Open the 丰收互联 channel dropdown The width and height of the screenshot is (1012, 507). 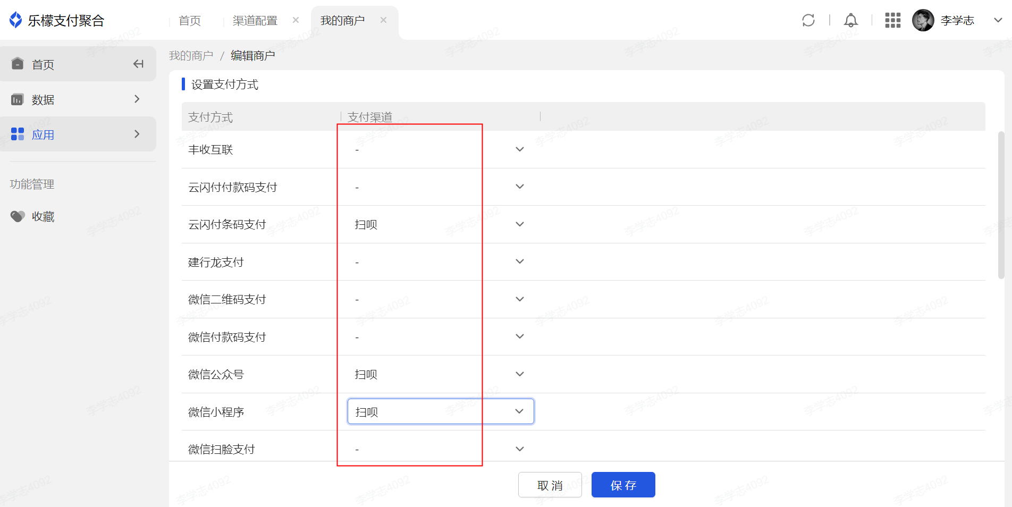[x=441, y=149]
